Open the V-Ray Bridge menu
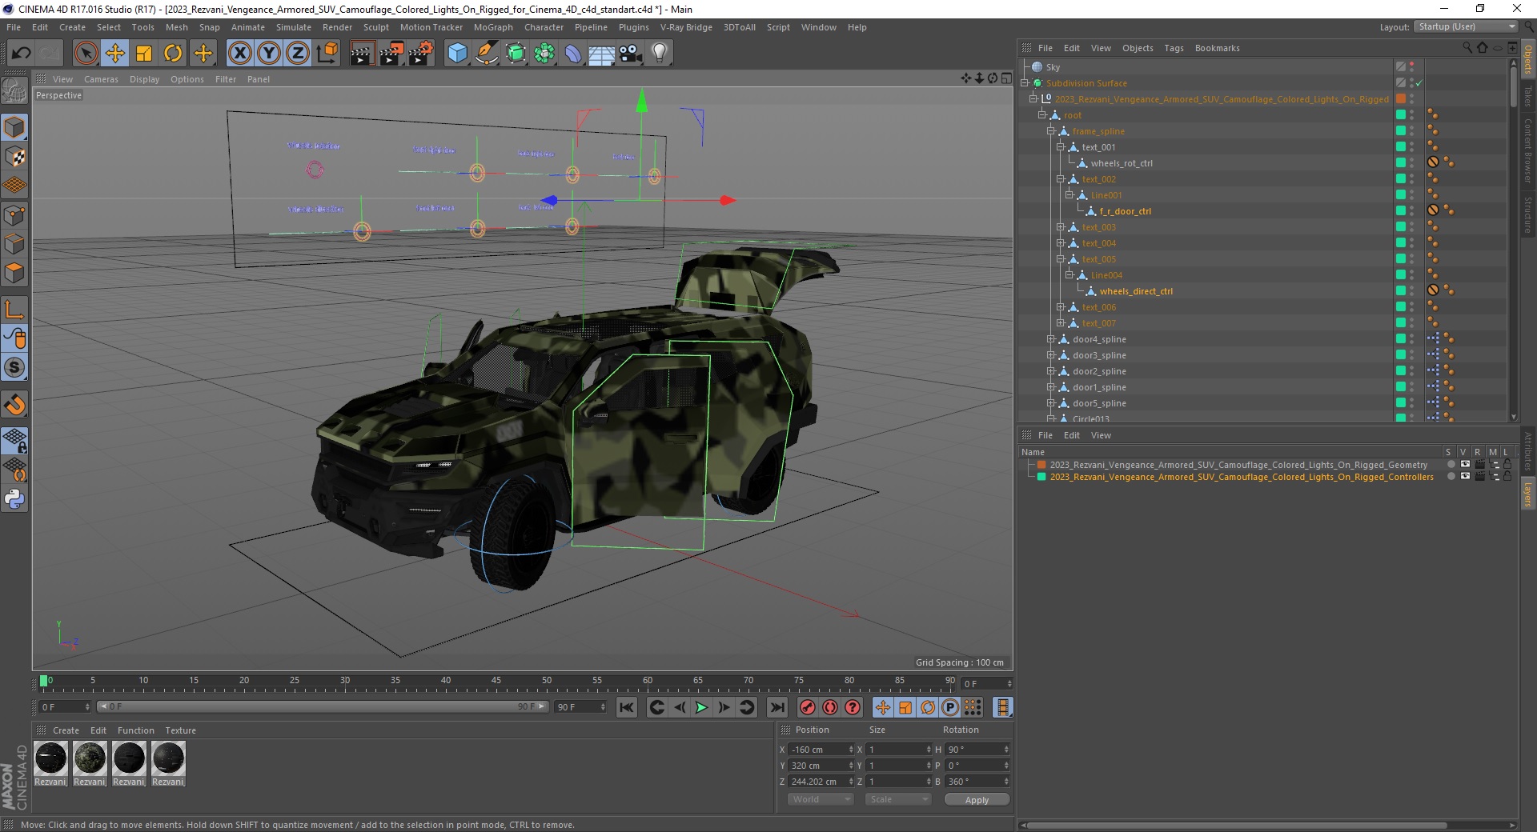The width and height of the screenshot is (1537, 832). coord(686,27)
